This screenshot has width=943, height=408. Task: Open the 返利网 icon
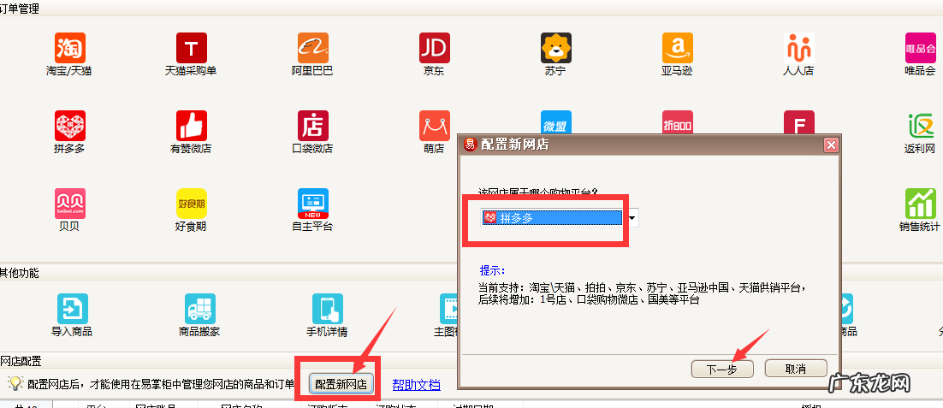[x=920, y=126]
